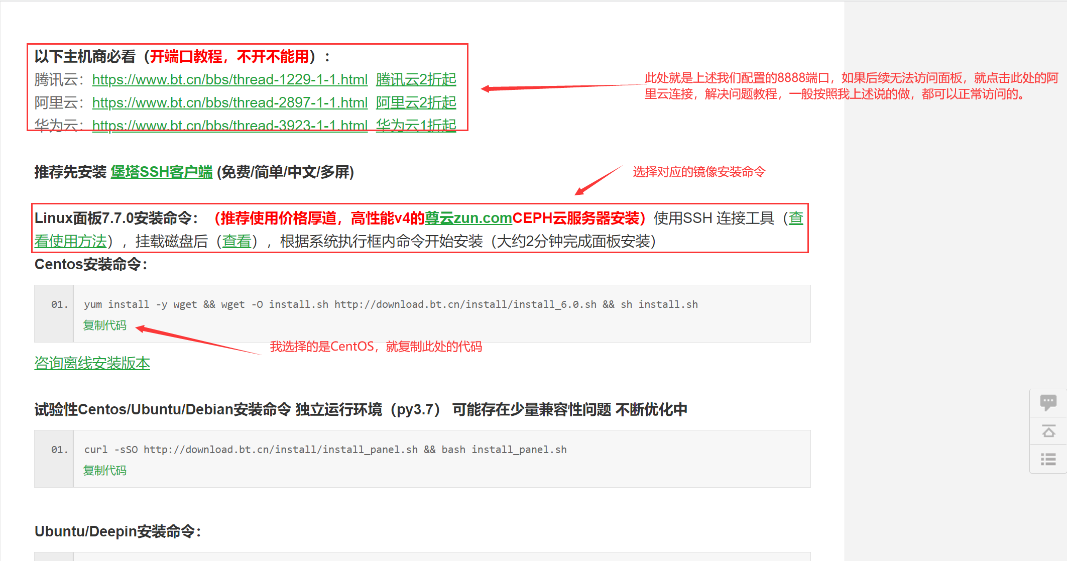Open the list/catalog icon in side widget
This screenshot has height=561, width=1067.
pyautogui.click(x=1048, y=460)
